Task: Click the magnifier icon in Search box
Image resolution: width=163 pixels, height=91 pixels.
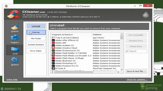Action: pos(127,51)
